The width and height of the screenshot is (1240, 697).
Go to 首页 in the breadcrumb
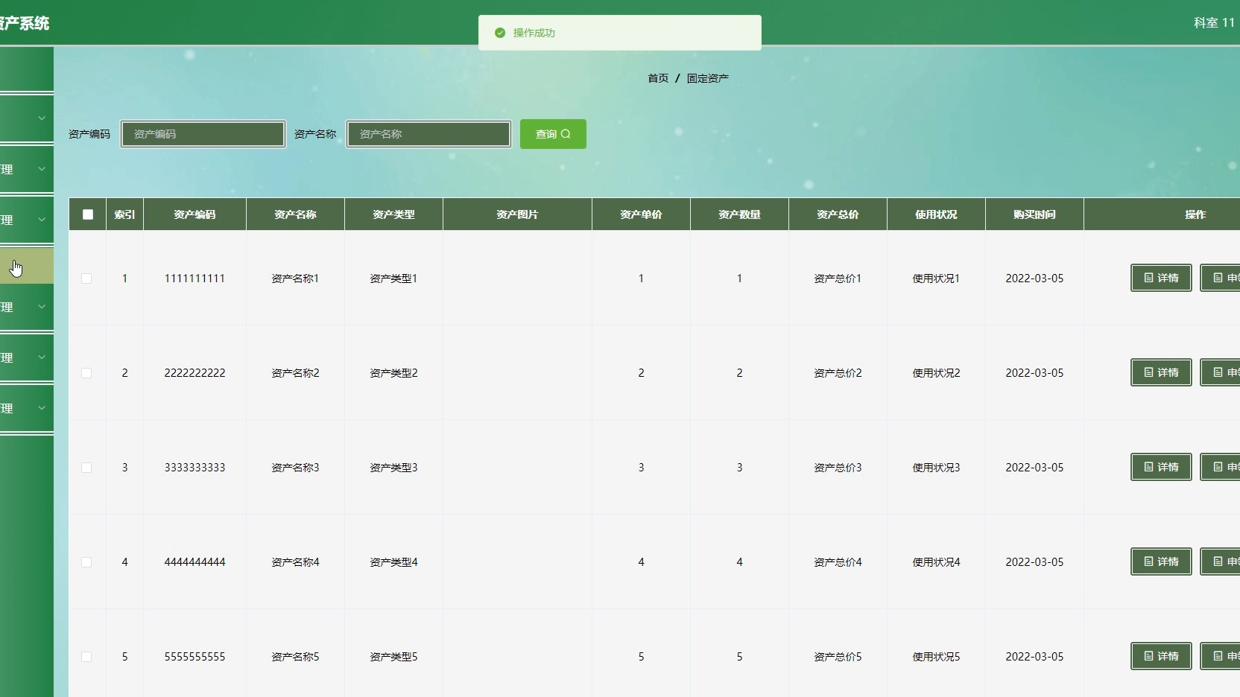658,78
